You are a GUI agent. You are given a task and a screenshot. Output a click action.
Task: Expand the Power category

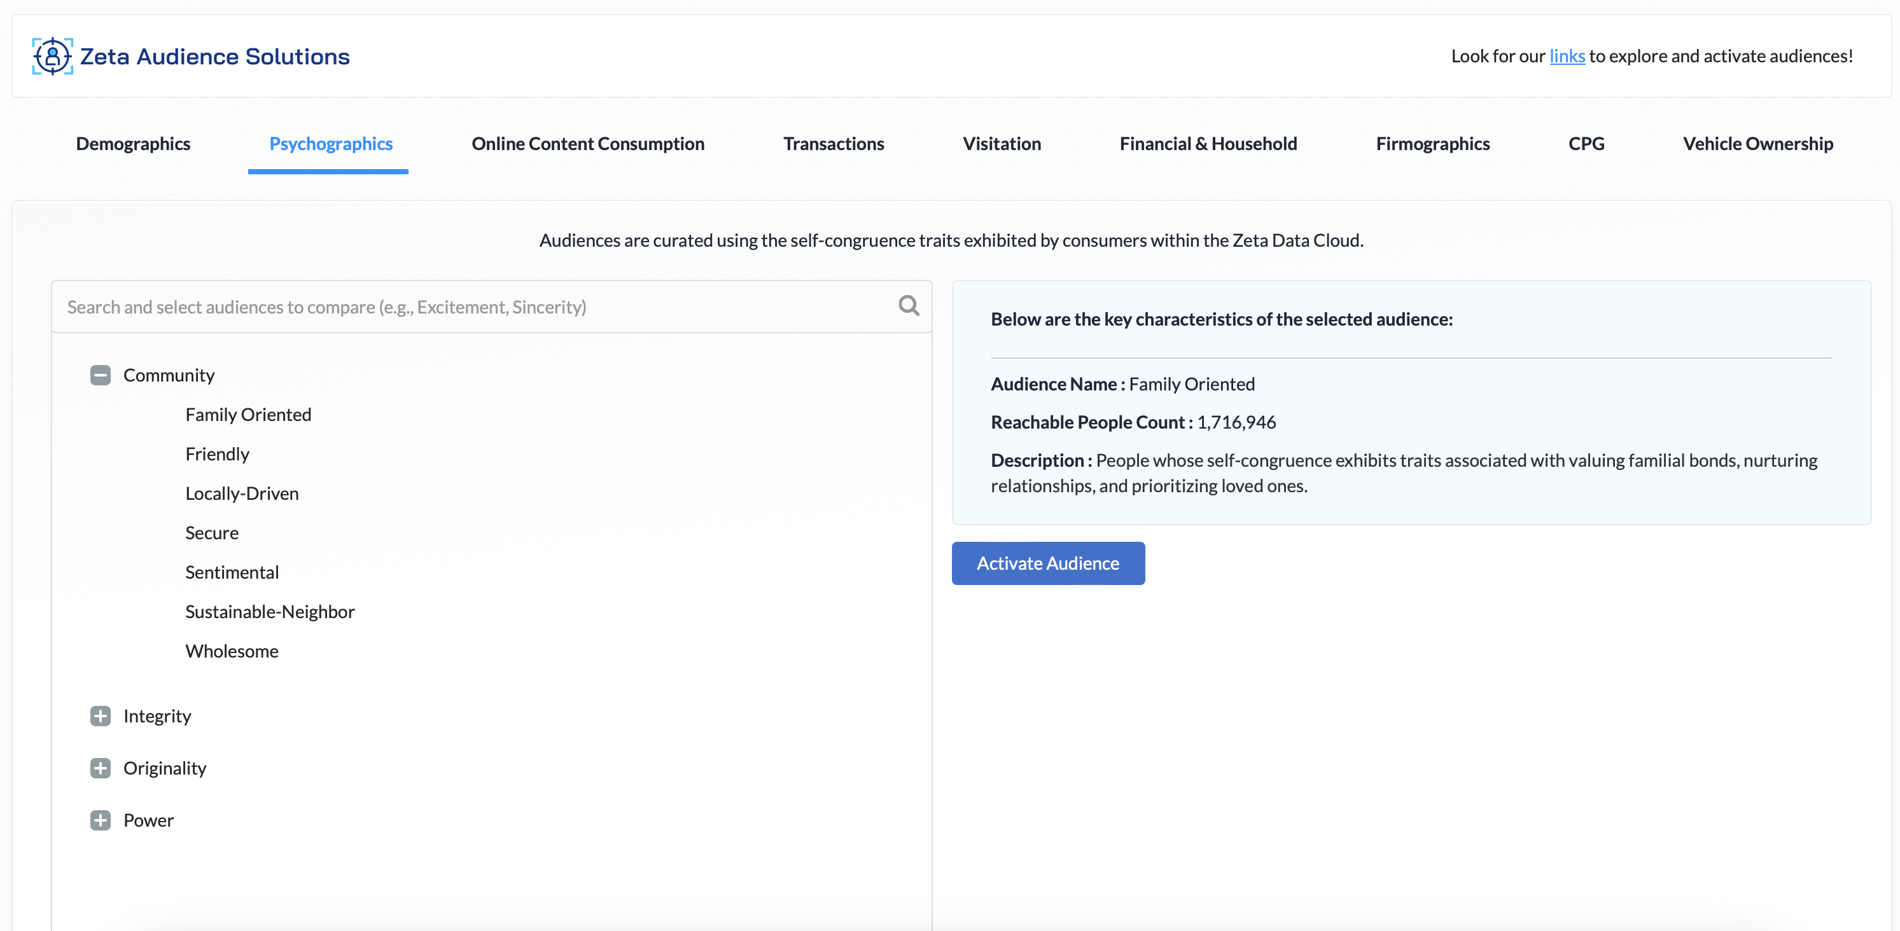(101, 820)
